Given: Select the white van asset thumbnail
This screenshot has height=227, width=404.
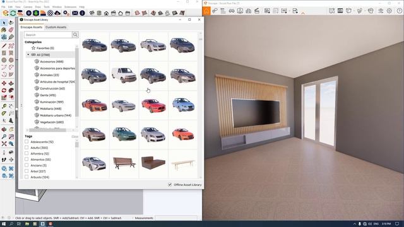Looking at the screenshot, I should (124, 76).
